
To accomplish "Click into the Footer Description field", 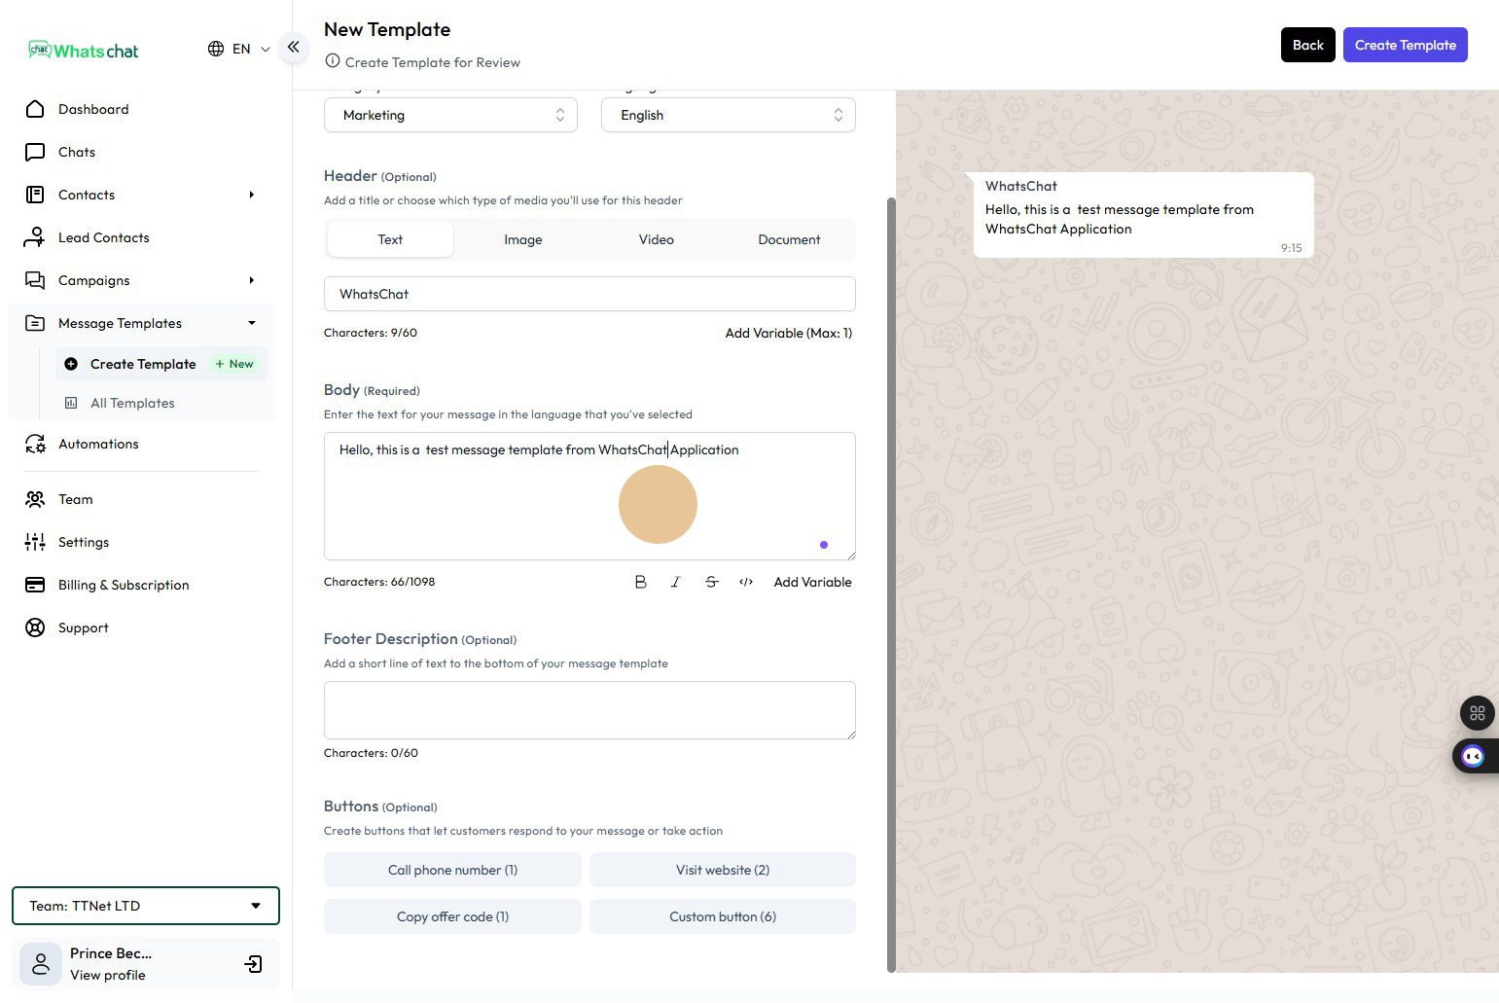I will [x=589, y=710].
